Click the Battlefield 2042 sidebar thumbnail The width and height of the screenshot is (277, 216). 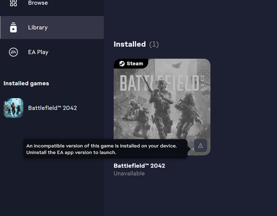click(x=13, y=108)
